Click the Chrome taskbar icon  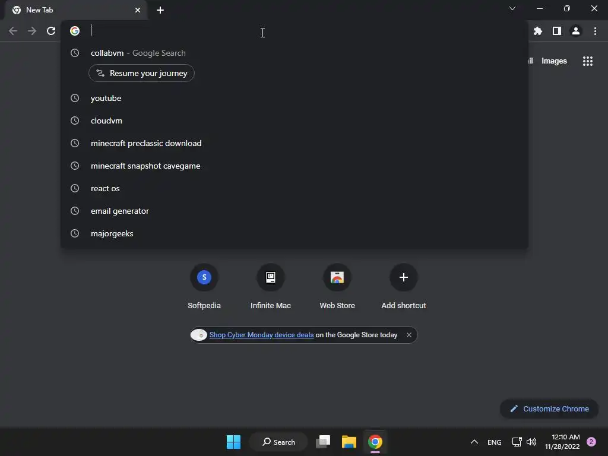(x=375, y=442)
